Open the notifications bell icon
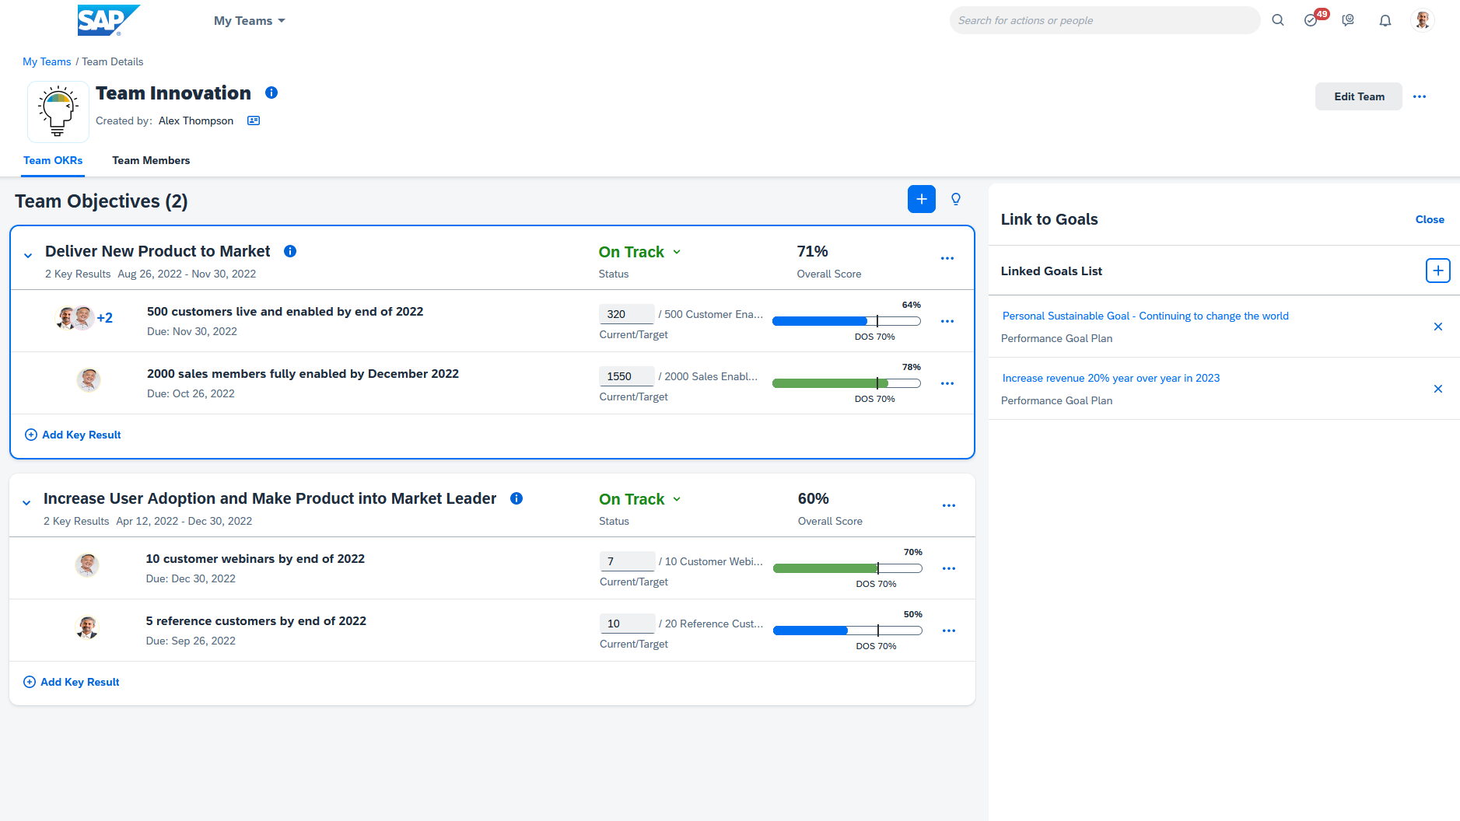Screen dimensions: 1460x821 pyautogui.click(x=1385, y=20)
